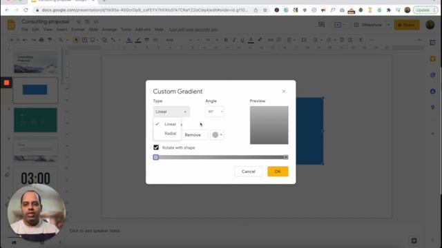This screenshot has height=248, width=442.
Task: Select the left gradient stop handle
Action: point(156,157)
